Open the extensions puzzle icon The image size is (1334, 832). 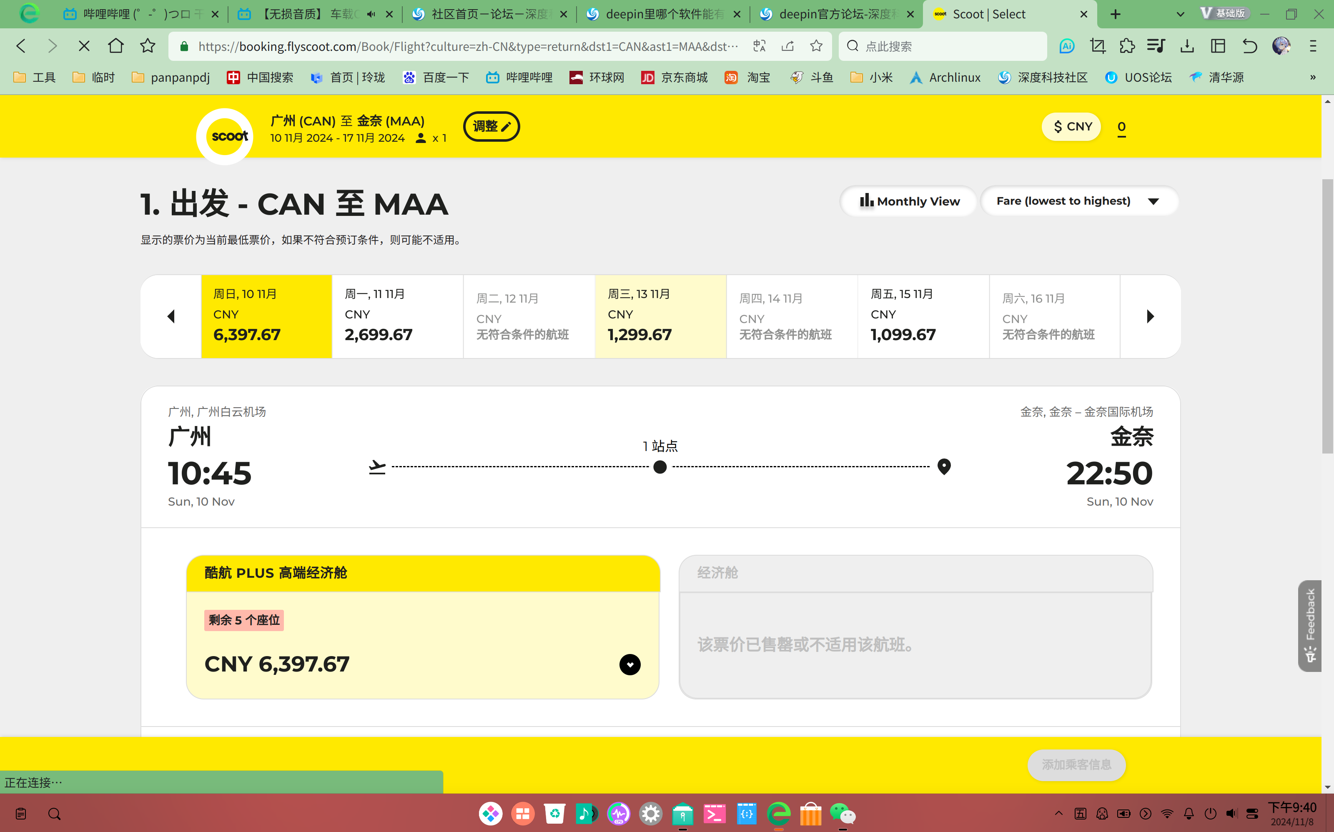tap(1127, 46)
